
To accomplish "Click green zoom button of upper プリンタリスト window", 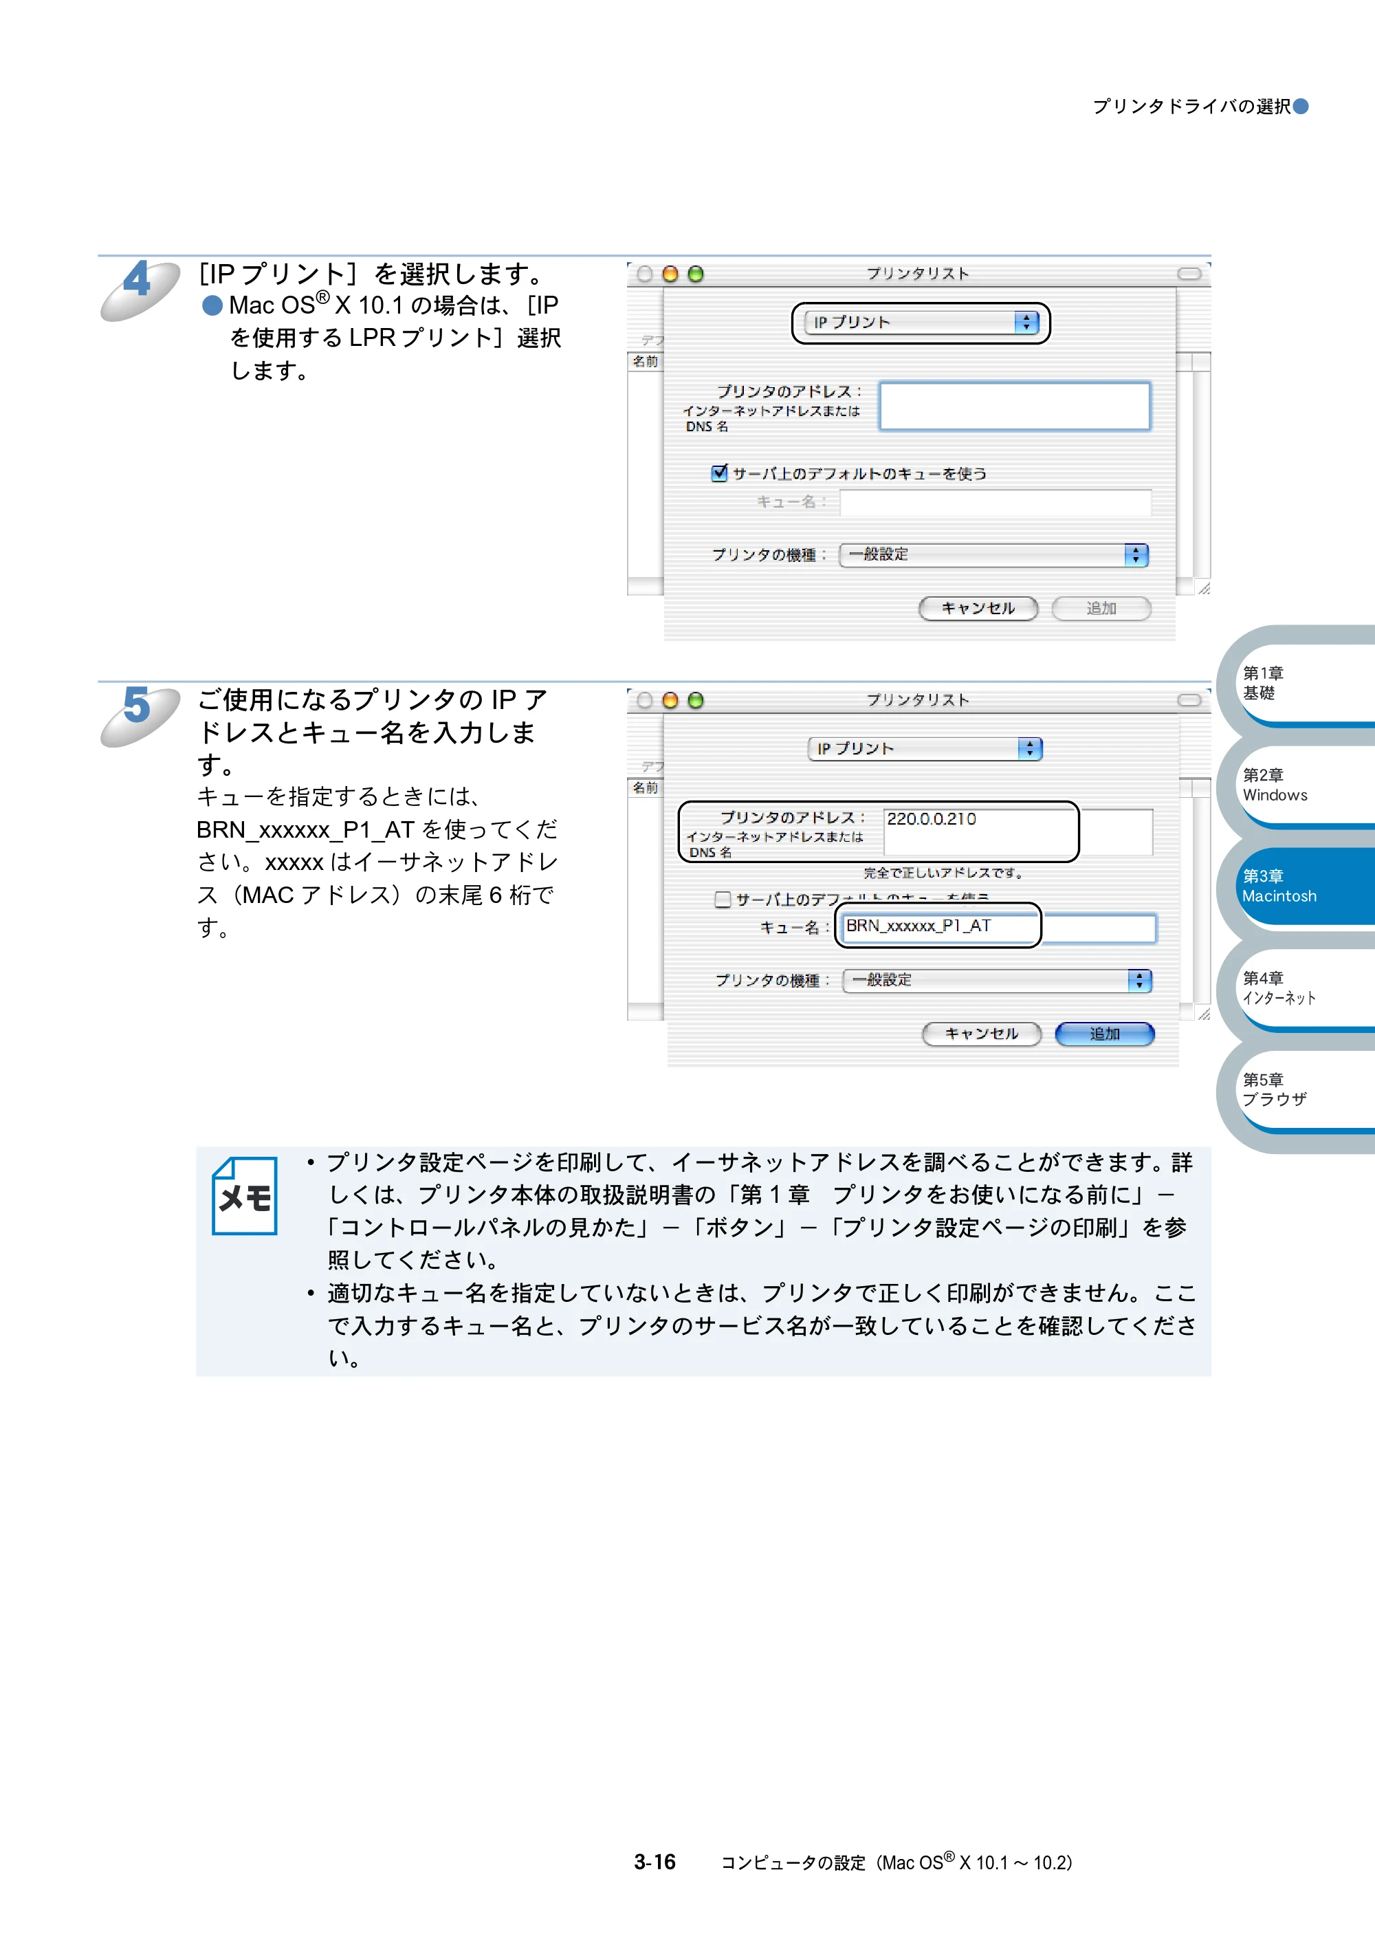I will click(x=695, y=274).
